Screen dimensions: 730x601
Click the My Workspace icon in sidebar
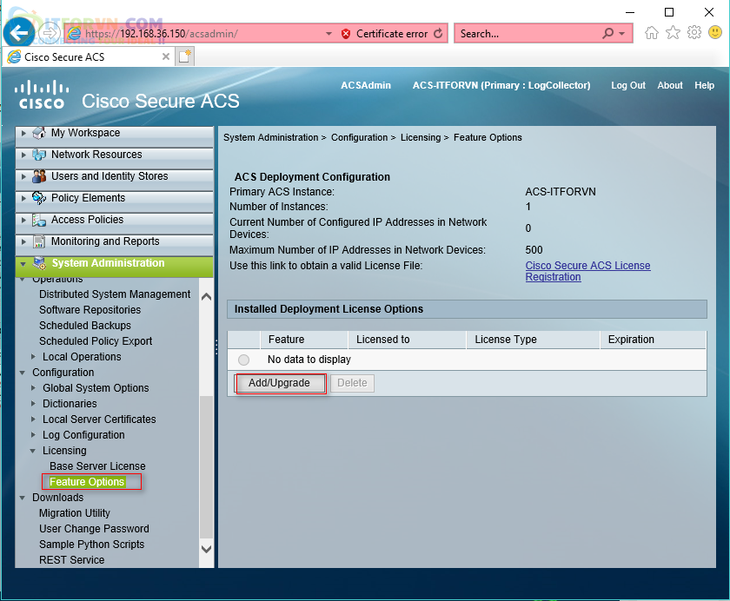pos(39,133)
